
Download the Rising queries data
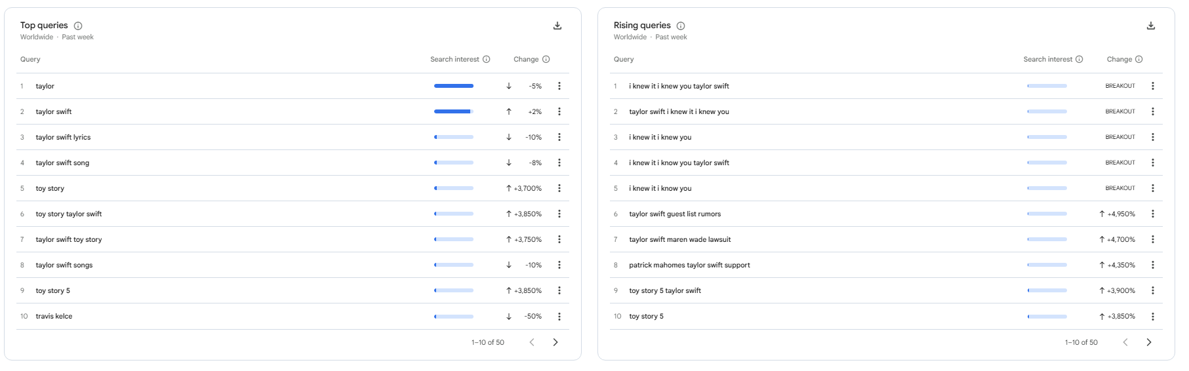(x=1151, y=26)
